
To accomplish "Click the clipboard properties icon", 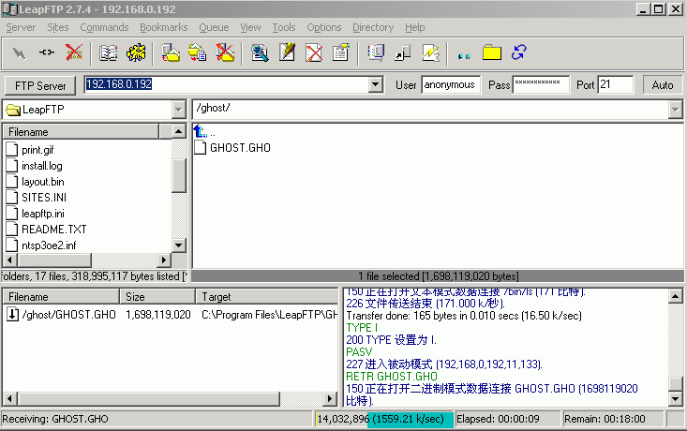I will click(x=340, y=52).
